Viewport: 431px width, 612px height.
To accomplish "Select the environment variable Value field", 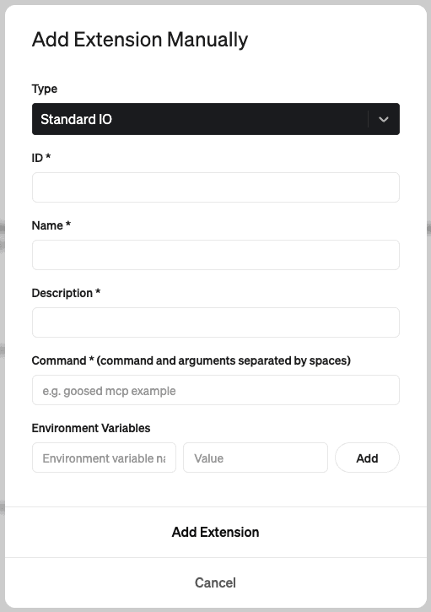I will [256, 458].
